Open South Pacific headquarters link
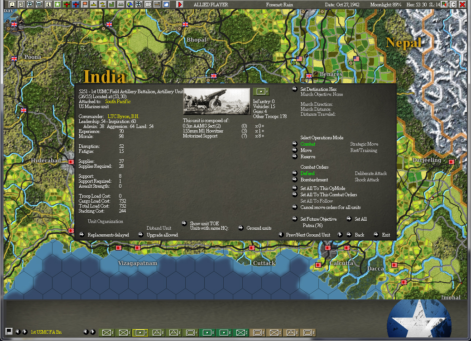 (118, 101)
